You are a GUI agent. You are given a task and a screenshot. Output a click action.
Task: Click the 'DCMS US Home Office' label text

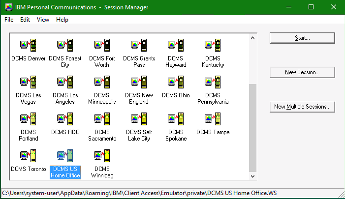pos(65,172)
